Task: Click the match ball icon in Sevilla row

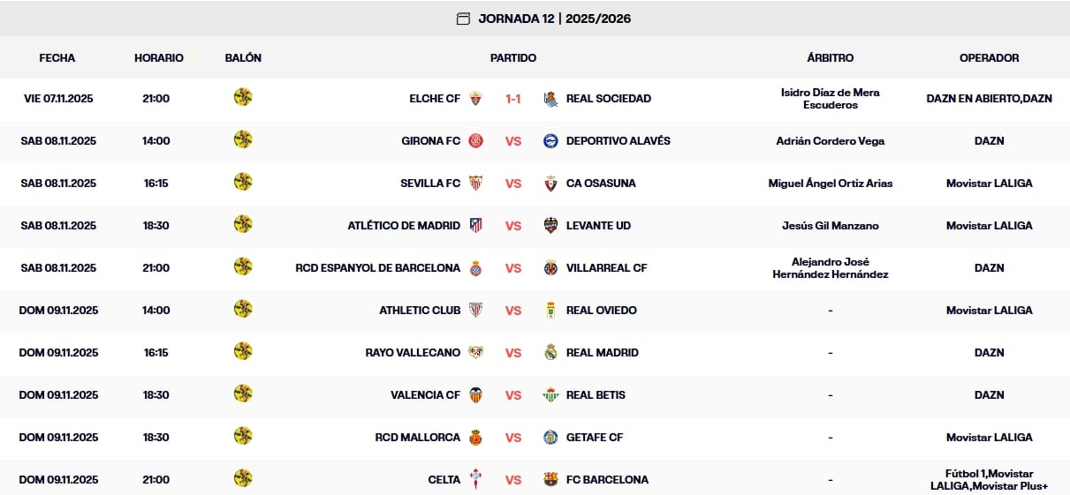Action: [x=243, y=183]
